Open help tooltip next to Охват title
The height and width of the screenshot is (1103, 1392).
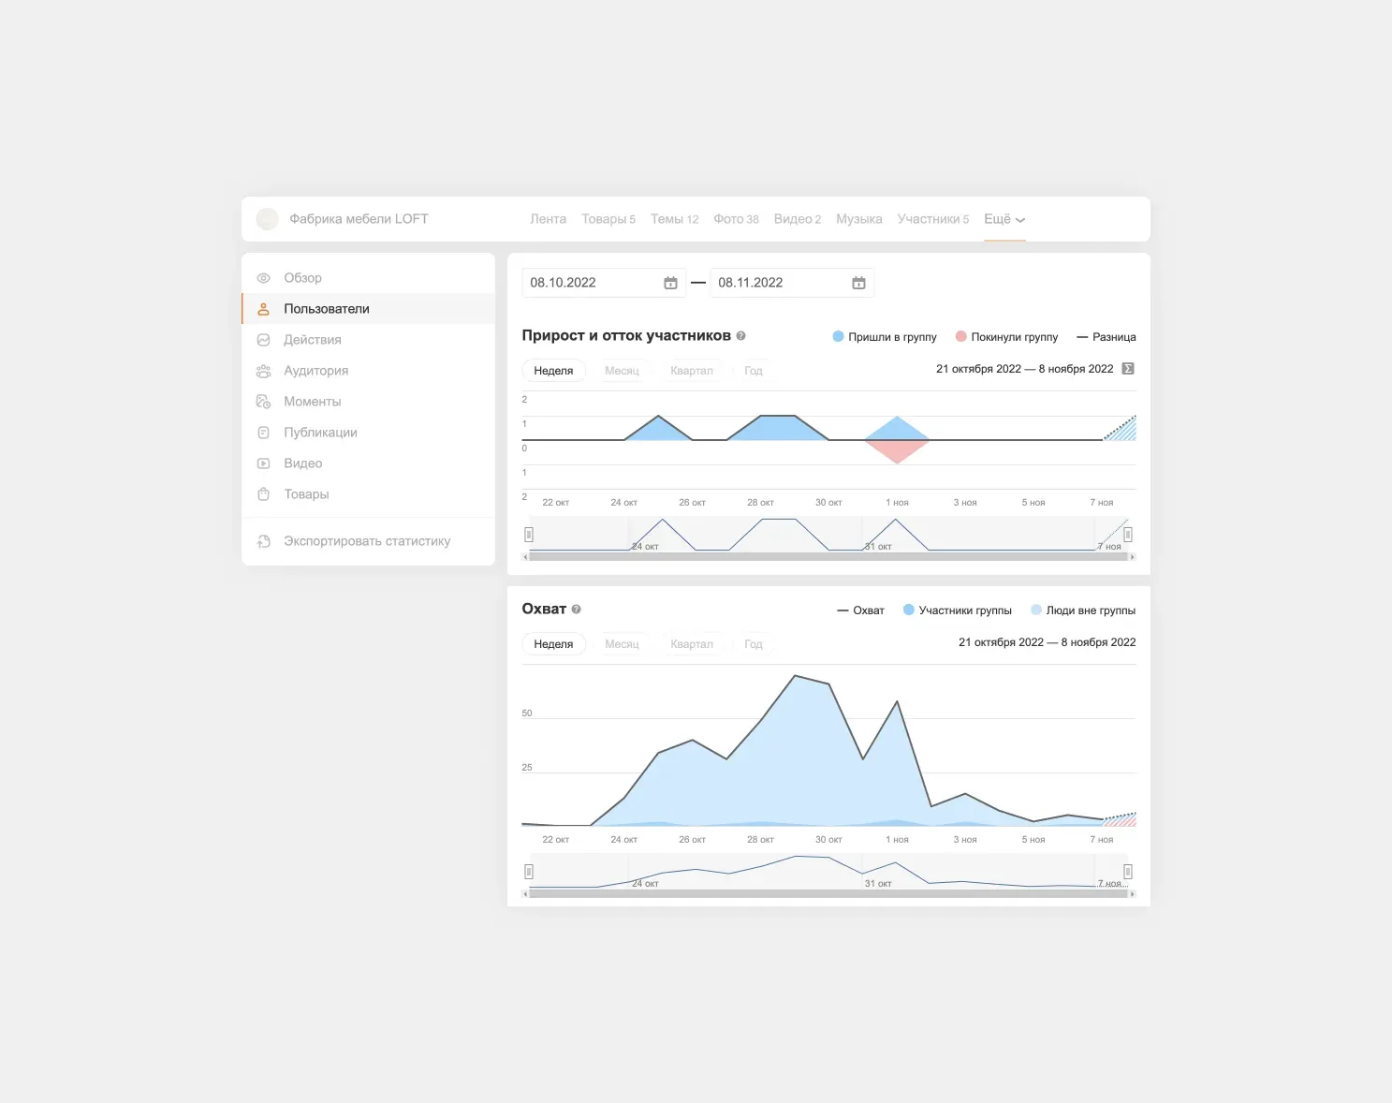tap(577, 610)
